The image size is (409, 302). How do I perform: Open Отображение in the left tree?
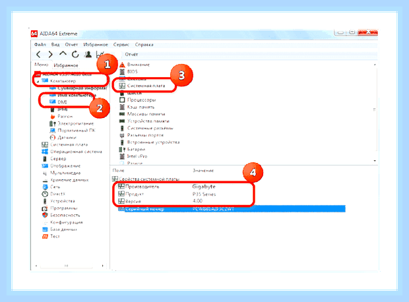coord(65,166)
